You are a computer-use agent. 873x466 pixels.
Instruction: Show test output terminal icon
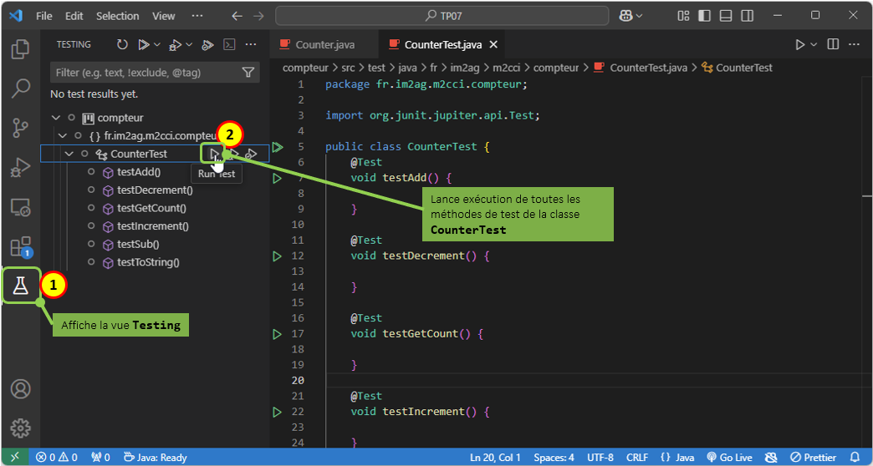tap(228, 44)
